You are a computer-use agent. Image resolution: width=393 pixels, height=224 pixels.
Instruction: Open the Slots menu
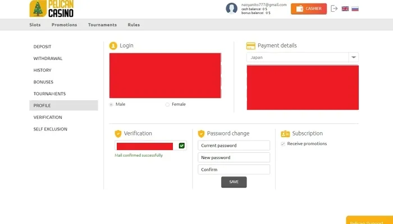[35, 25]
